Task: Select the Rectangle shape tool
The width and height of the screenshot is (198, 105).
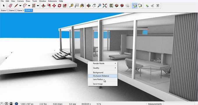Action: pos(34,6)
